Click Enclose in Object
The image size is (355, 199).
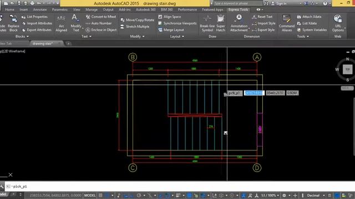101,30
